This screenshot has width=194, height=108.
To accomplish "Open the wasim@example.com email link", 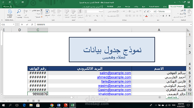I will point(114,85).
